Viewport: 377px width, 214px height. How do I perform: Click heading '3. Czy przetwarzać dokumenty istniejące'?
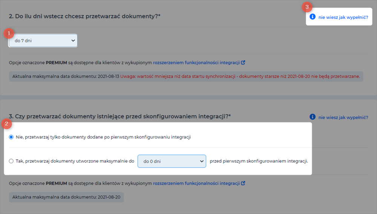[x=120, y=116]
